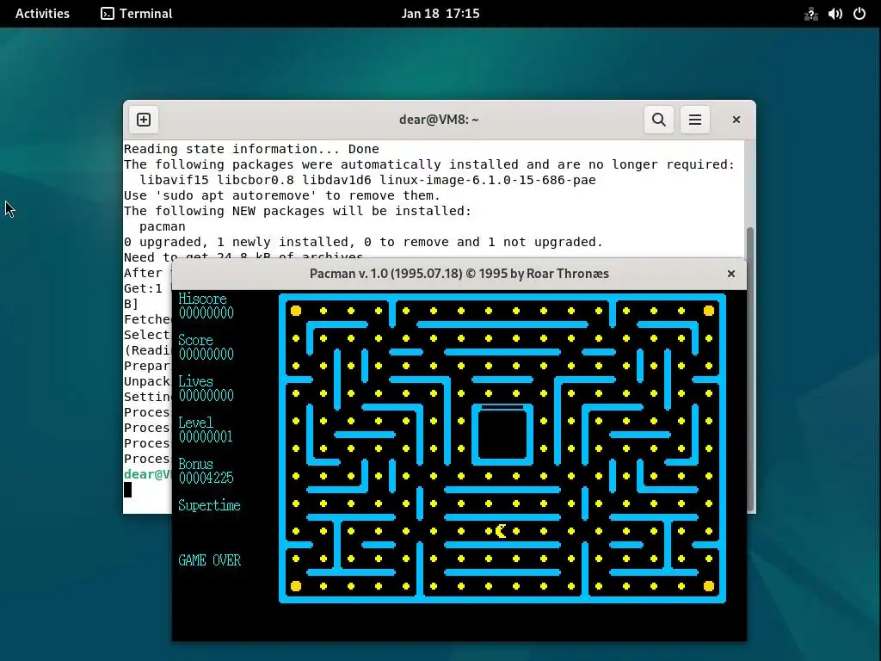Click the power icon in top bar
881x661 pixels.
coord(859,14)
